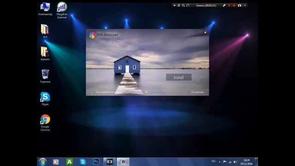Open the media player taskbar icon
The image size is (295, 166).
(x=56, y=162)
